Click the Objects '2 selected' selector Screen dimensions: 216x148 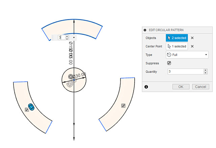click(177, 38)
